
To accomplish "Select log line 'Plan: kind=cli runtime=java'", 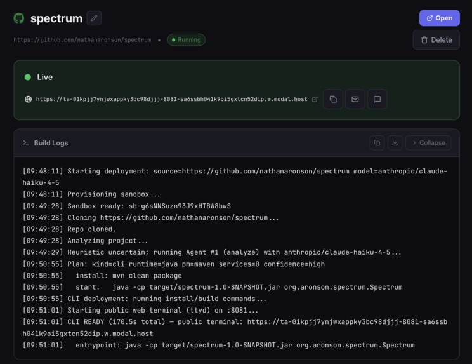I will coord(174,264).
